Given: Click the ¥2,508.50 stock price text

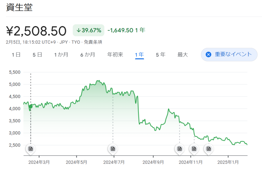Looking at the screenshot, I should click(36, 31).
